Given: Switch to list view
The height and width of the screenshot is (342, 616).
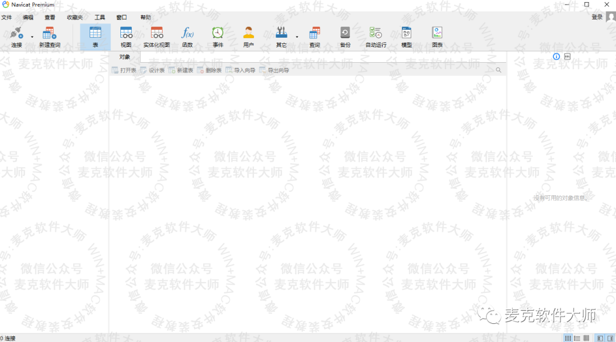Looking at the screenshot, I should (577, 338).
